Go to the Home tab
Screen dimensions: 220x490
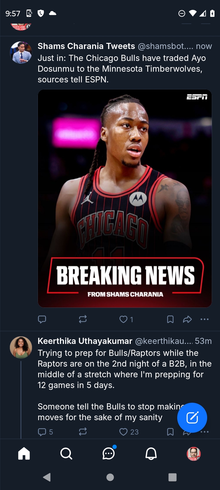24,454
